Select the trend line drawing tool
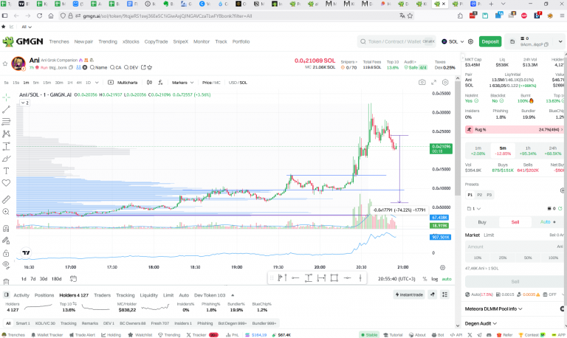The height and width of the screenshot is (338, 567). click(6, 109)
